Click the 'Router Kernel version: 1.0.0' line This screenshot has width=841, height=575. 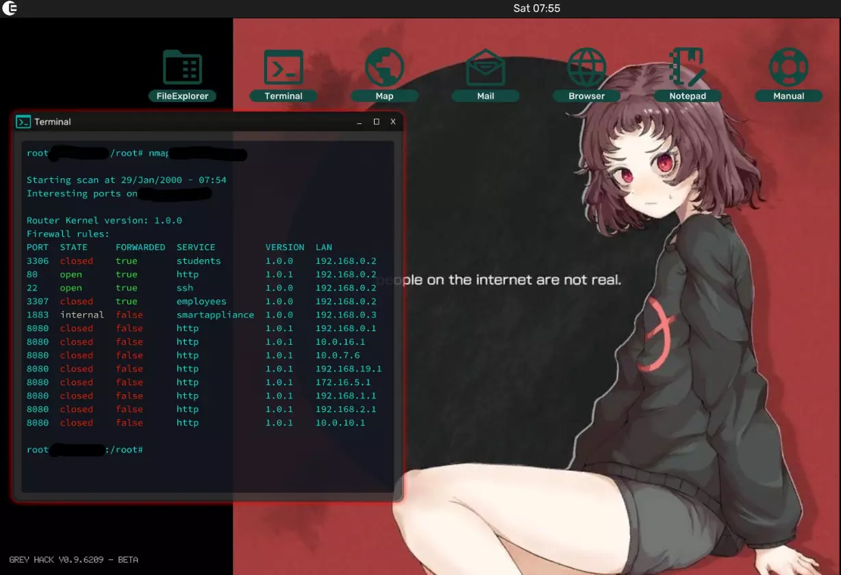(104, 221)
